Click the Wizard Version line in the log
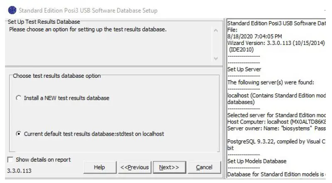 coord(276,43)
